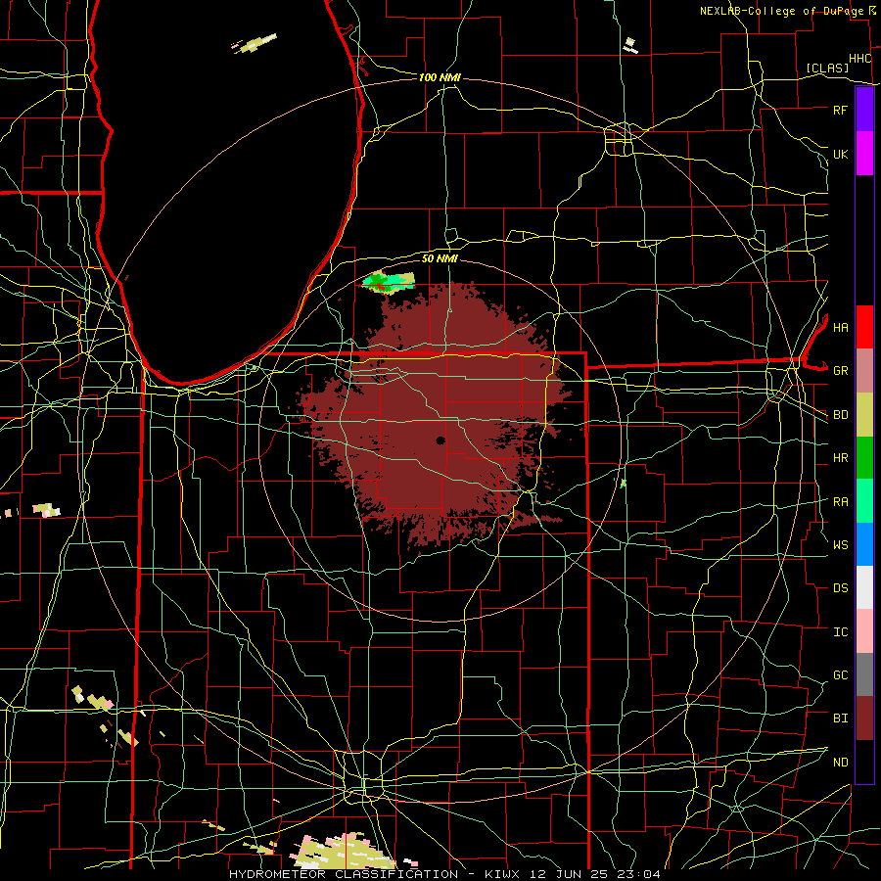Image resolution: width=881 pixels, height=881 pixels.
Task: Click the BD yellow legend color swatch
Action: 864,415
